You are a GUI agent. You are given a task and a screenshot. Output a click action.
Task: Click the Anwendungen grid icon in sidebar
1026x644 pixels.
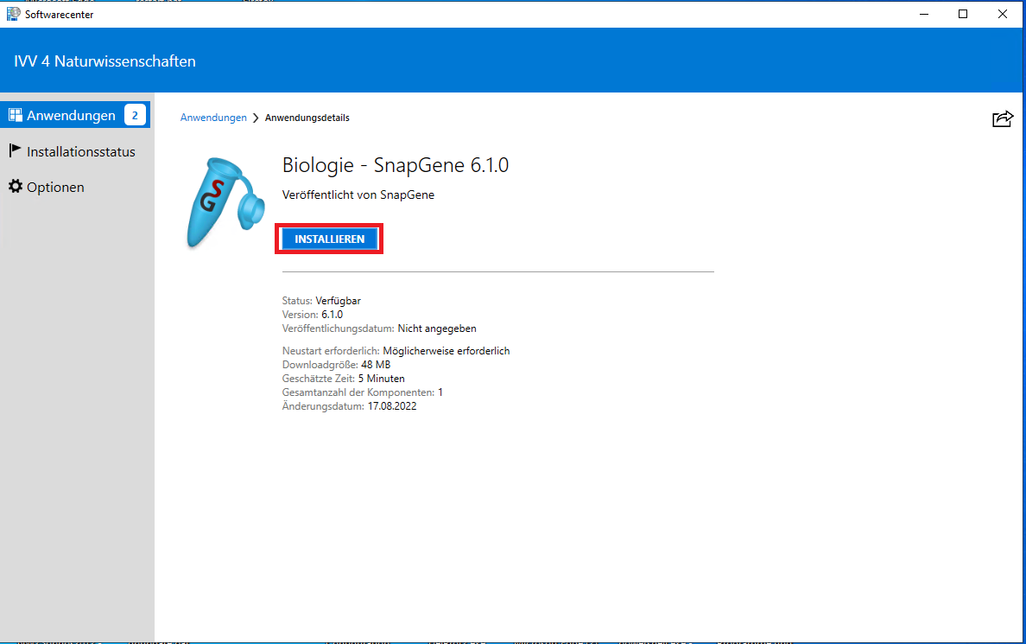pyautogui.click(x=15, y=115)
